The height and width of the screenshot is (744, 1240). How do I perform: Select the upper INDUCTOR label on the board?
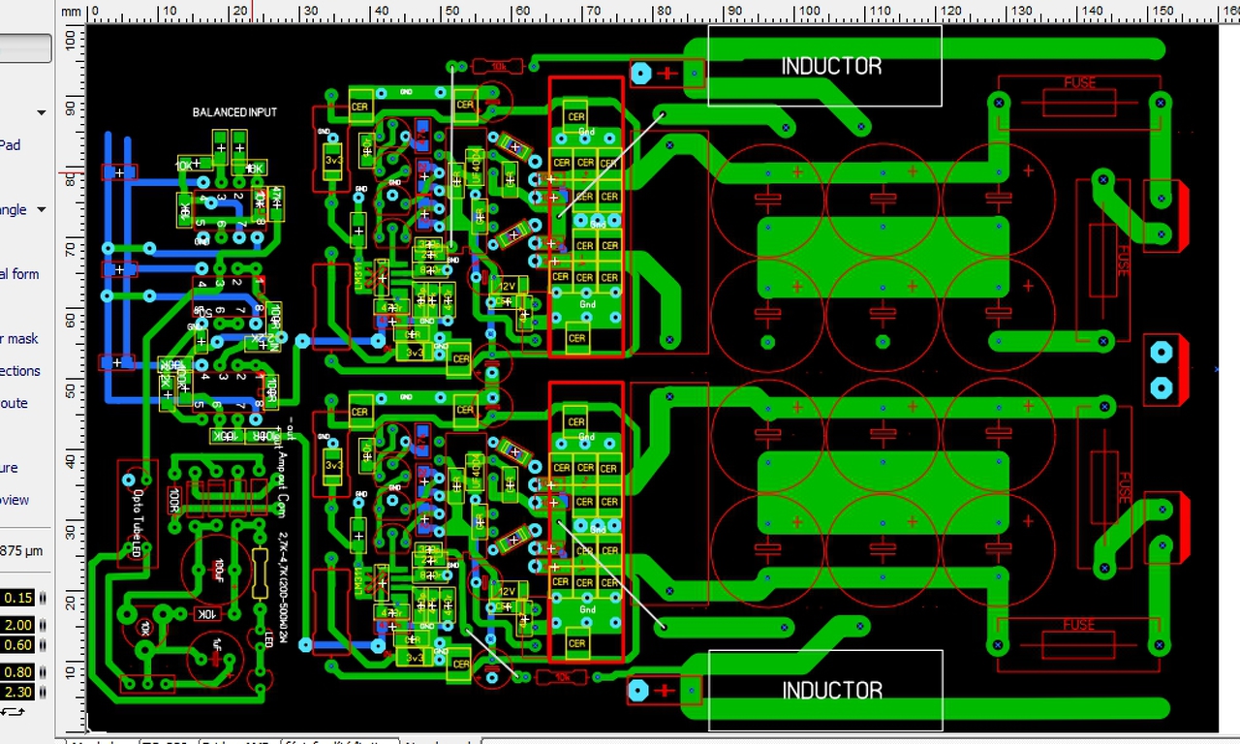(x=831, y=66)
